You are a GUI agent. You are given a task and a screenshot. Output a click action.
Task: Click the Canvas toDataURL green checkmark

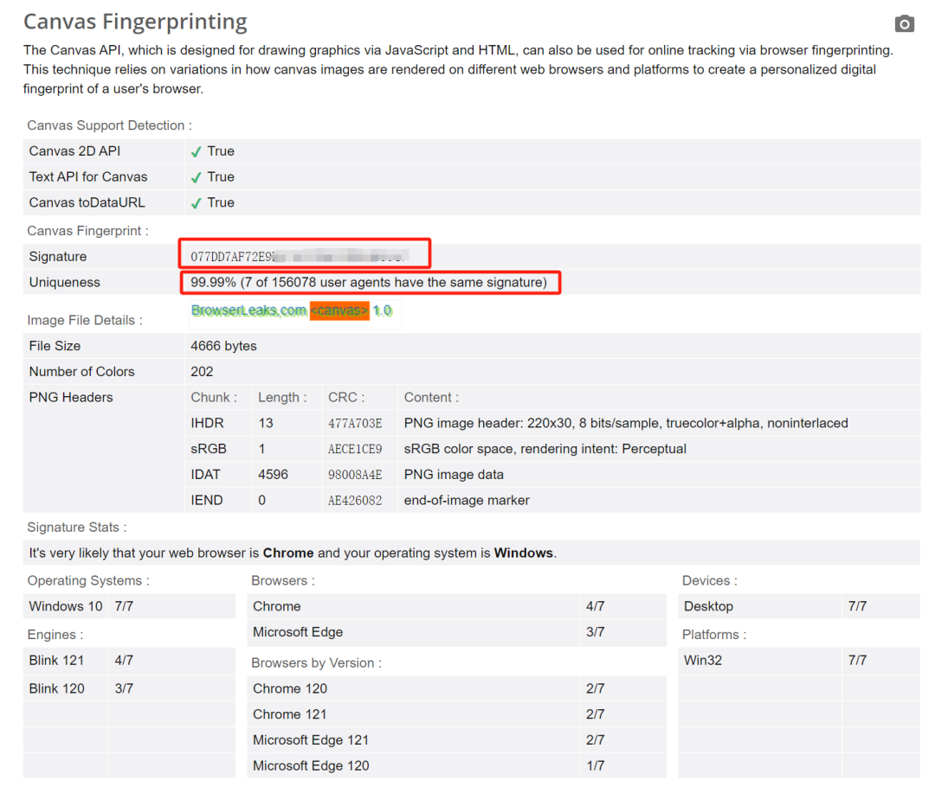tap(197, 203)
